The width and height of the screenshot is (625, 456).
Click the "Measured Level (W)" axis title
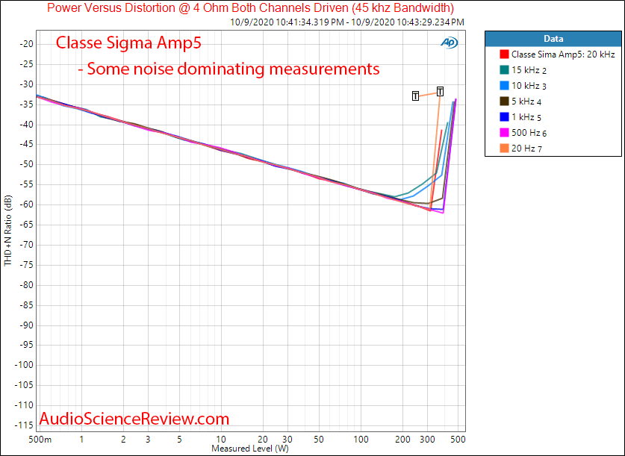point(250,449)
